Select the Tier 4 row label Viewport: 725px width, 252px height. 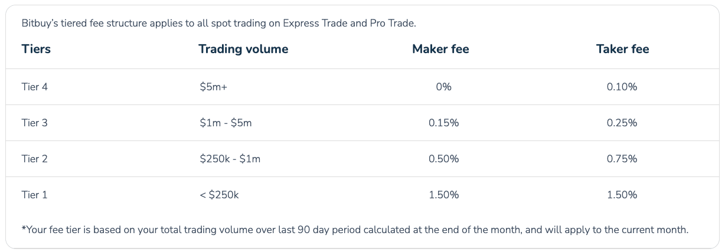[34, 87]
